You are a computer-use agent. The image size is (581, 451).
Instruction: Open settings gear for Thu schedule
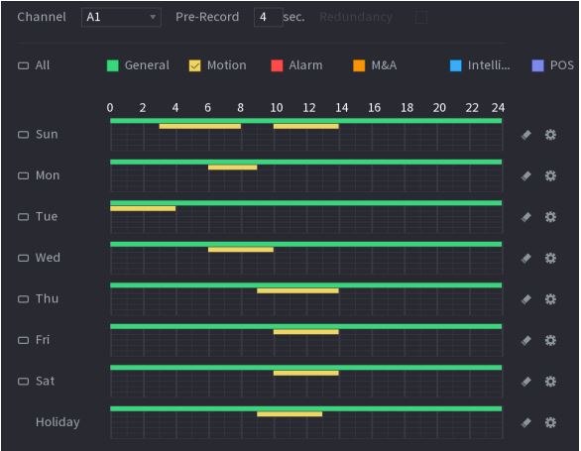point(550,299)
